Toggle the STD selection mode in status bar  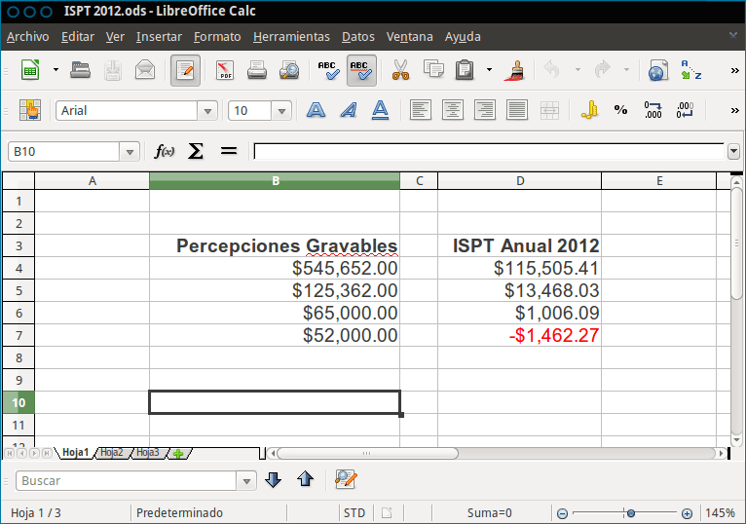coord(354,512)
